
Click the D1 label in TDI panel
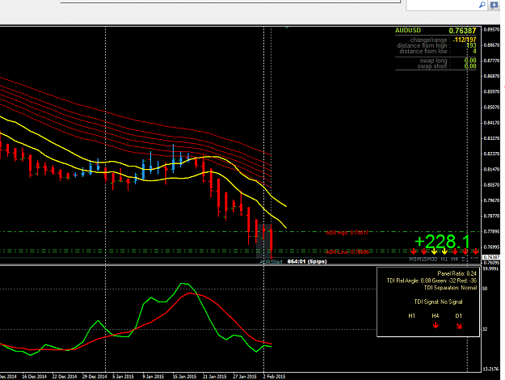(x=459, y=316)
